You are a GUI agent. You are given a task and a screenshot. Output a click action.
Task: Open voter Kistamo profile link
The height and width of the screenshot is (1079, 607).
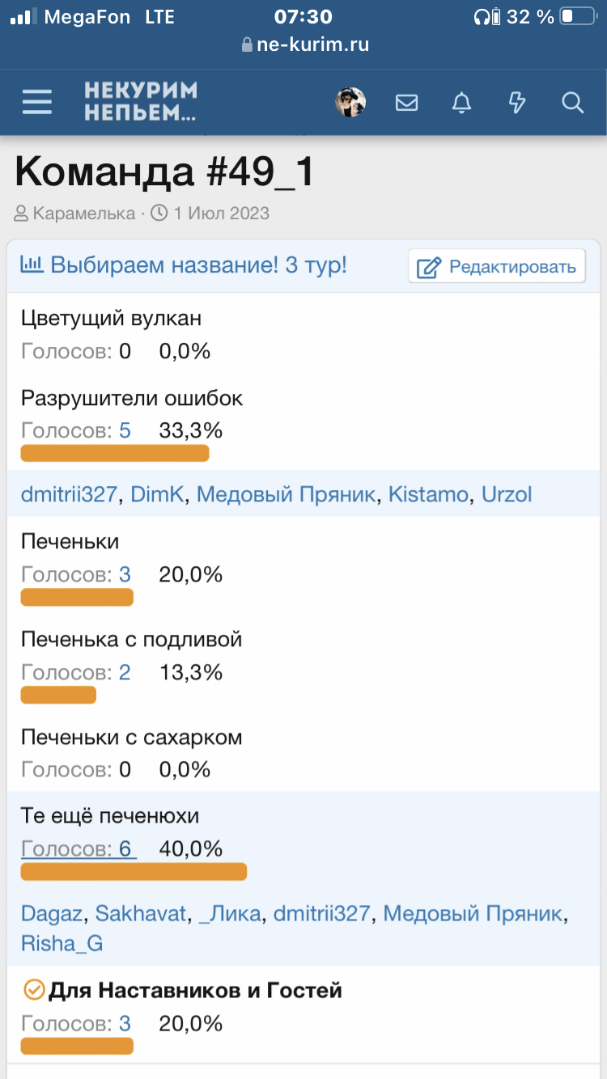pos(428,494)
